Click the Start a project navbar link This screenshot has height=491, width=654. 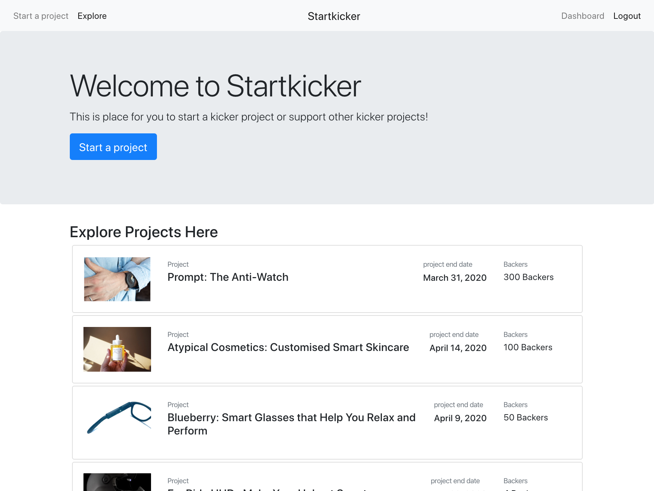coord(41,16)
